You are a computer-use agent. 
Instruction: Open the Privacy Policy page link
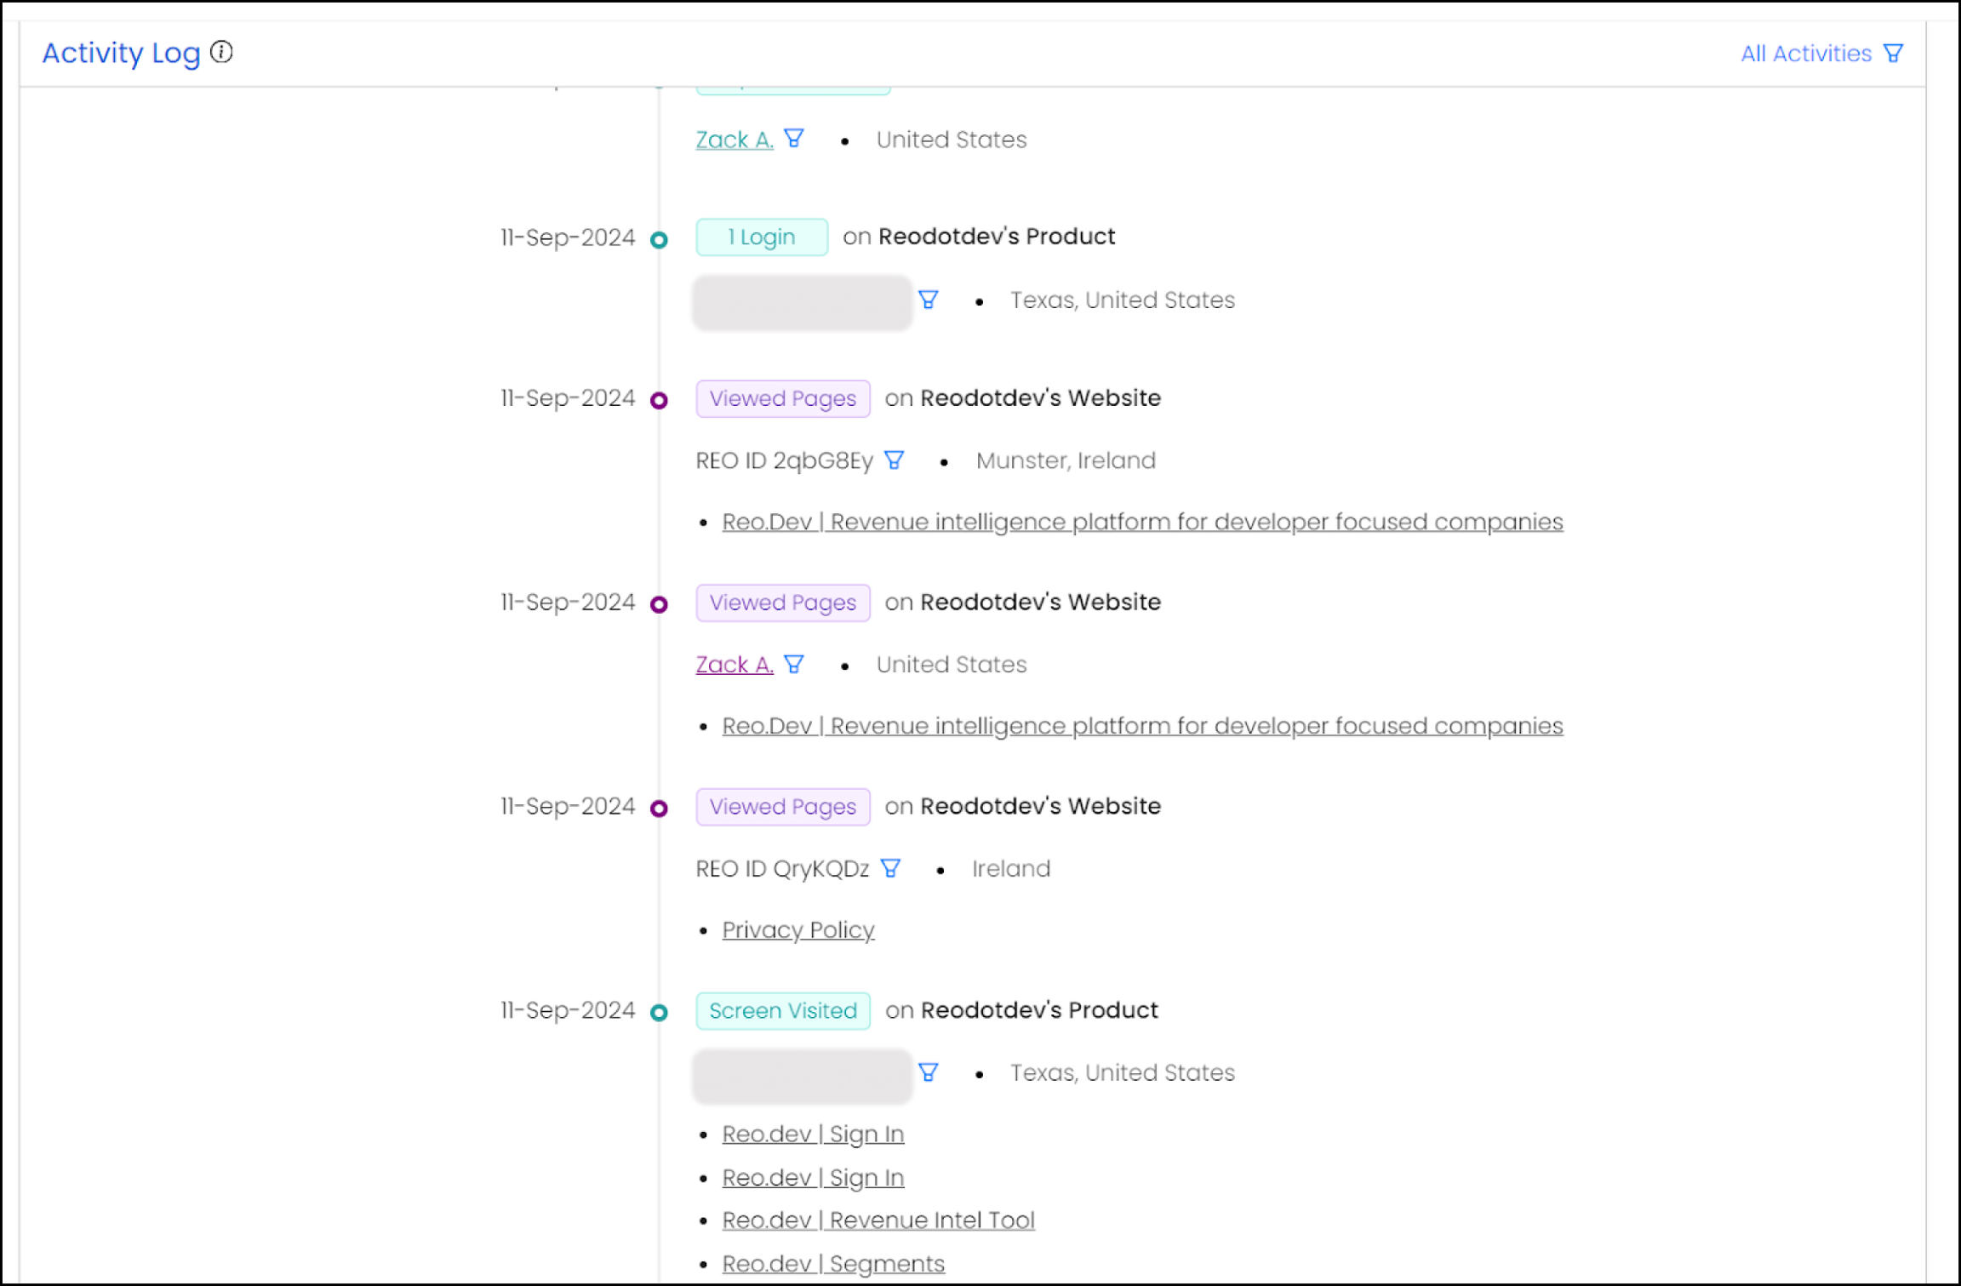pos(798,929)
